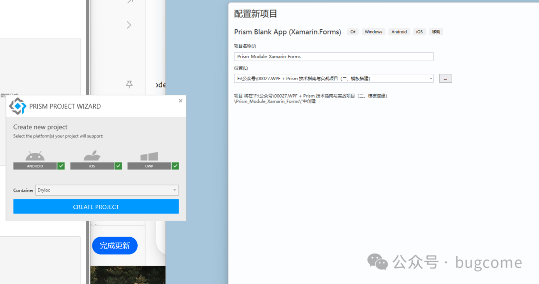Click the UWP platform label button
The image size is (539, 284).
pos(149,166)
